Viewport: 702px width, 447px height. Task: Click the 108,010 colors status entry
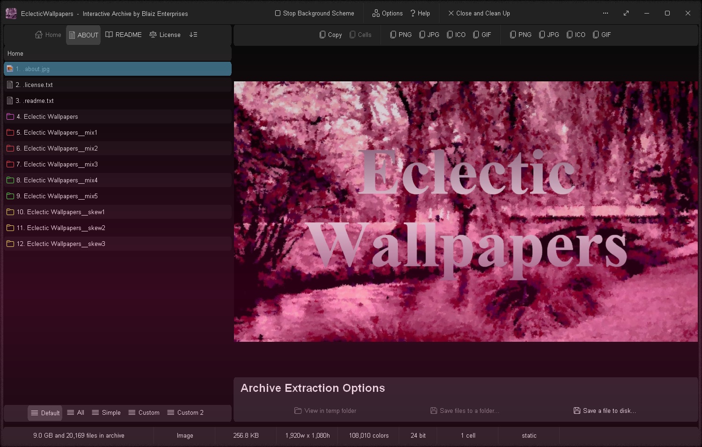click(369, 435)
